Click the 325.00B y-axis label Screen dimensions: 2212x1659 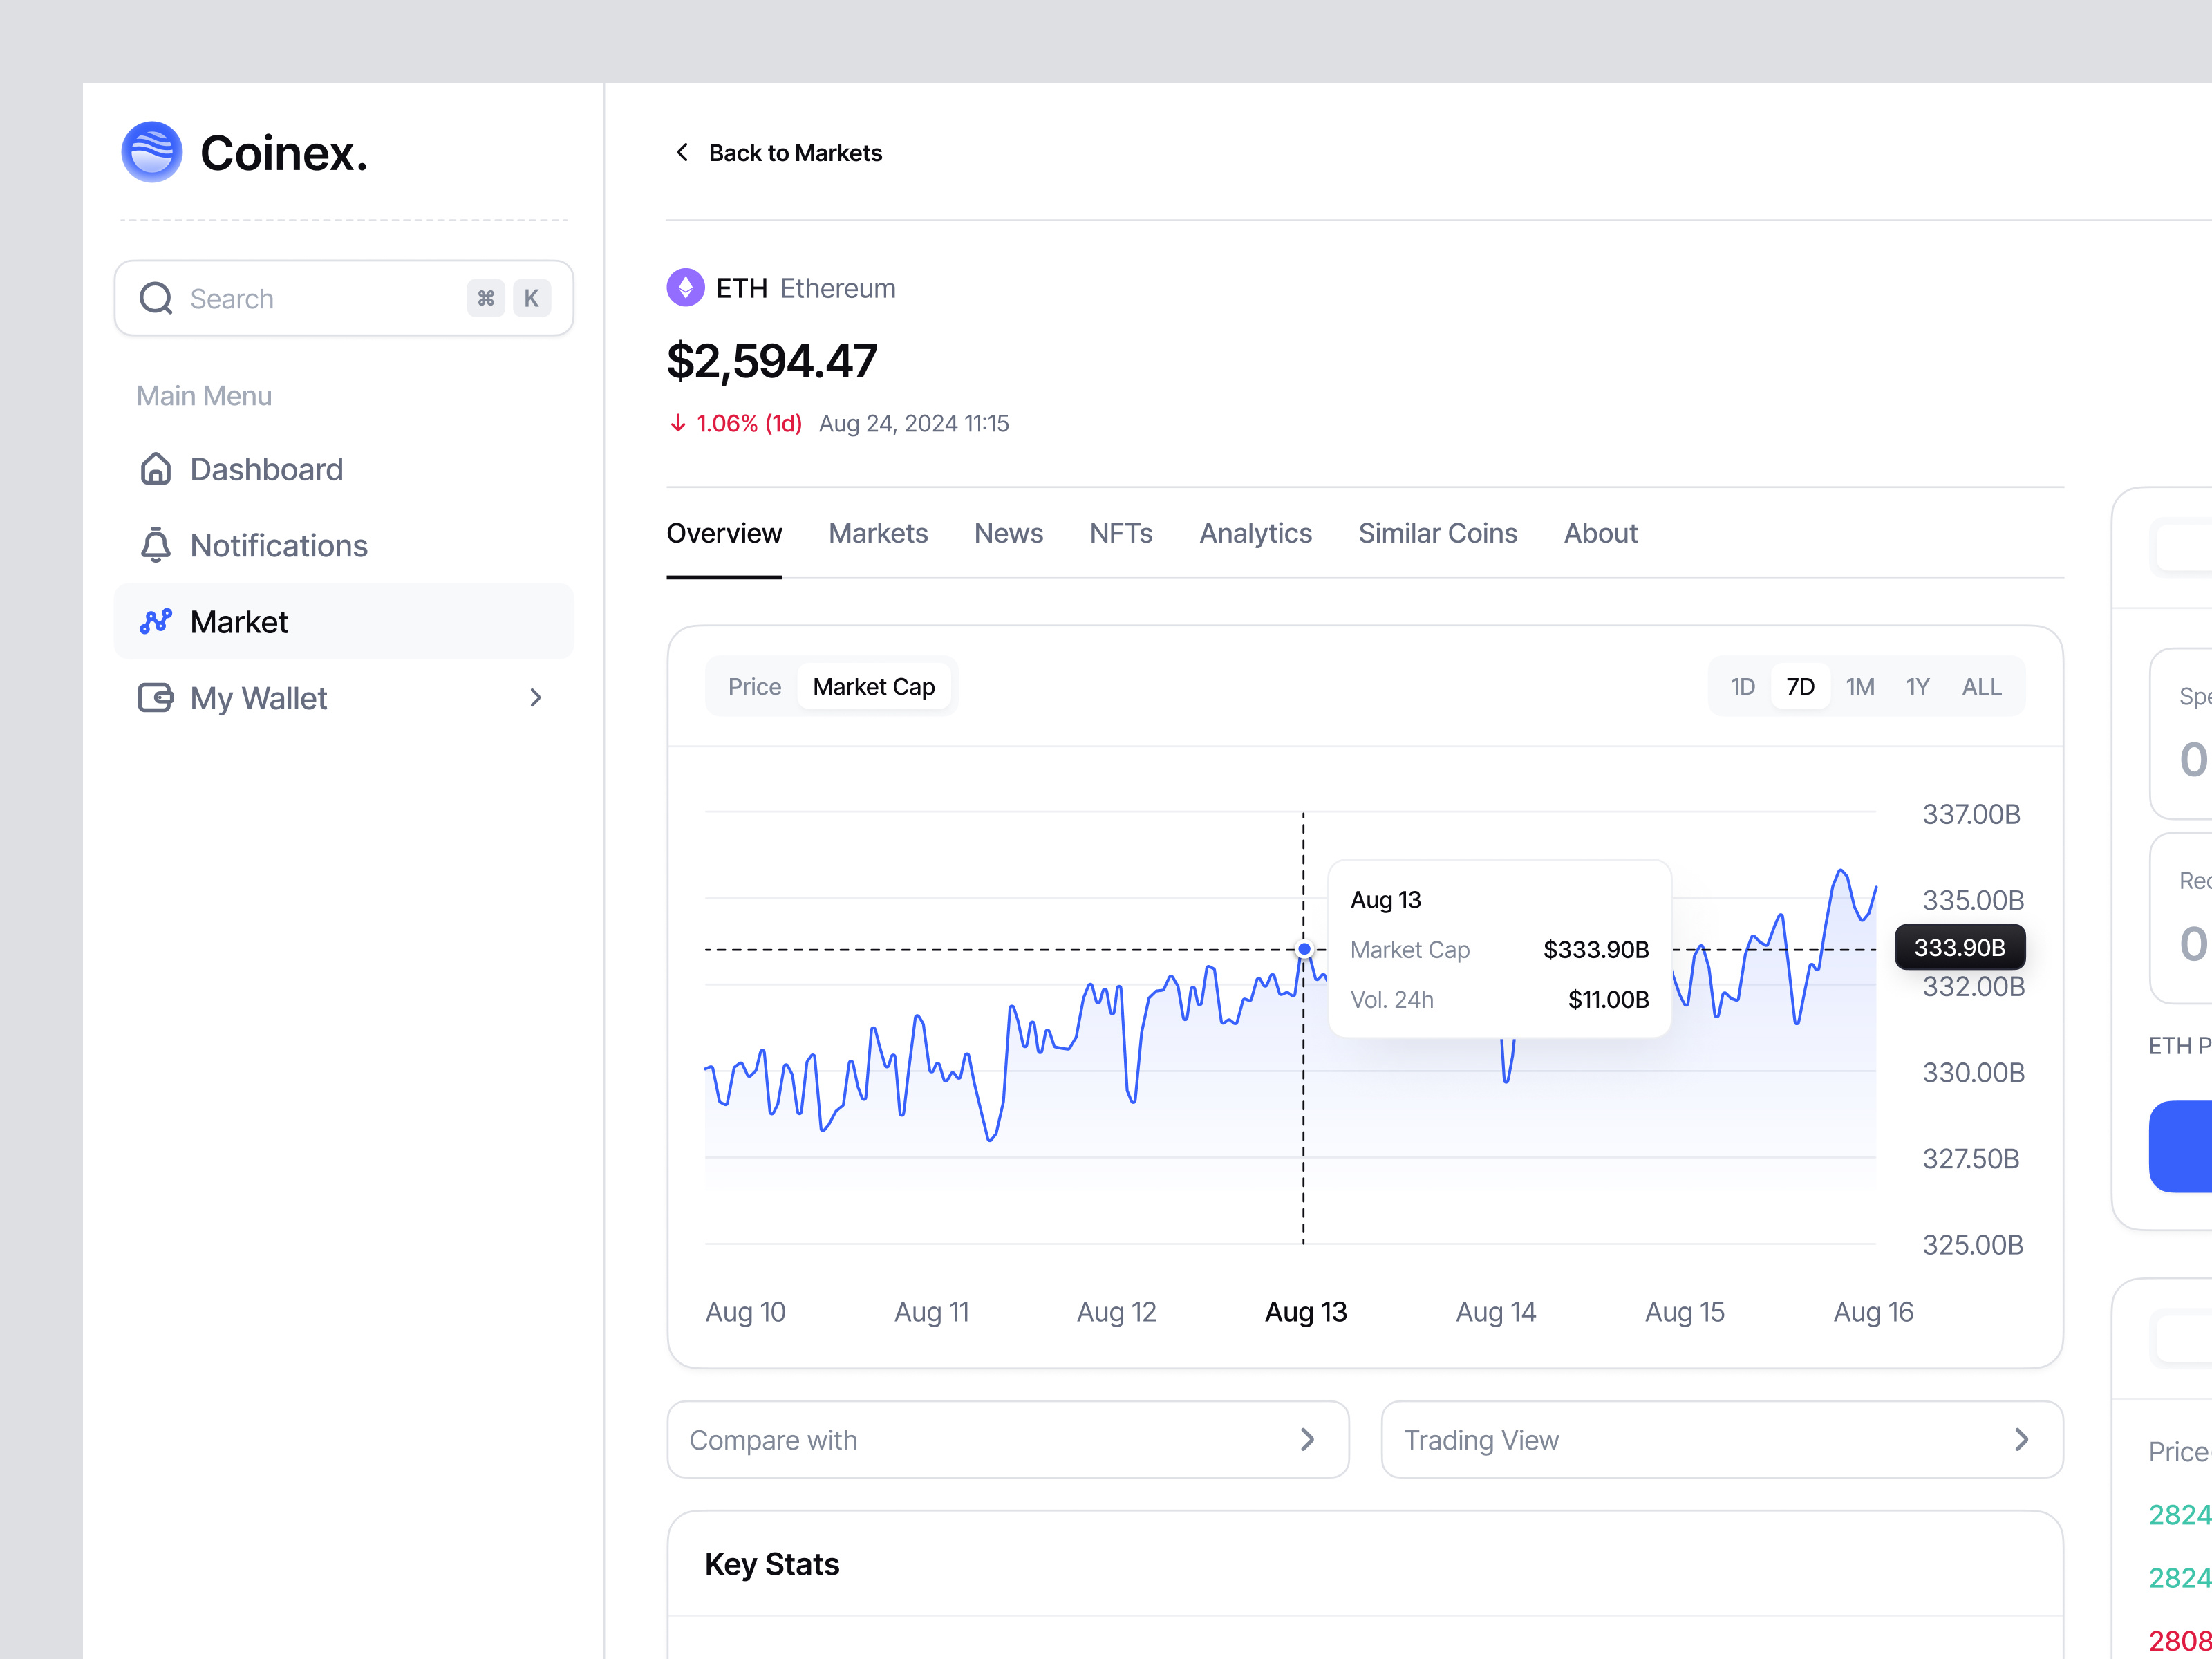1973,1245
